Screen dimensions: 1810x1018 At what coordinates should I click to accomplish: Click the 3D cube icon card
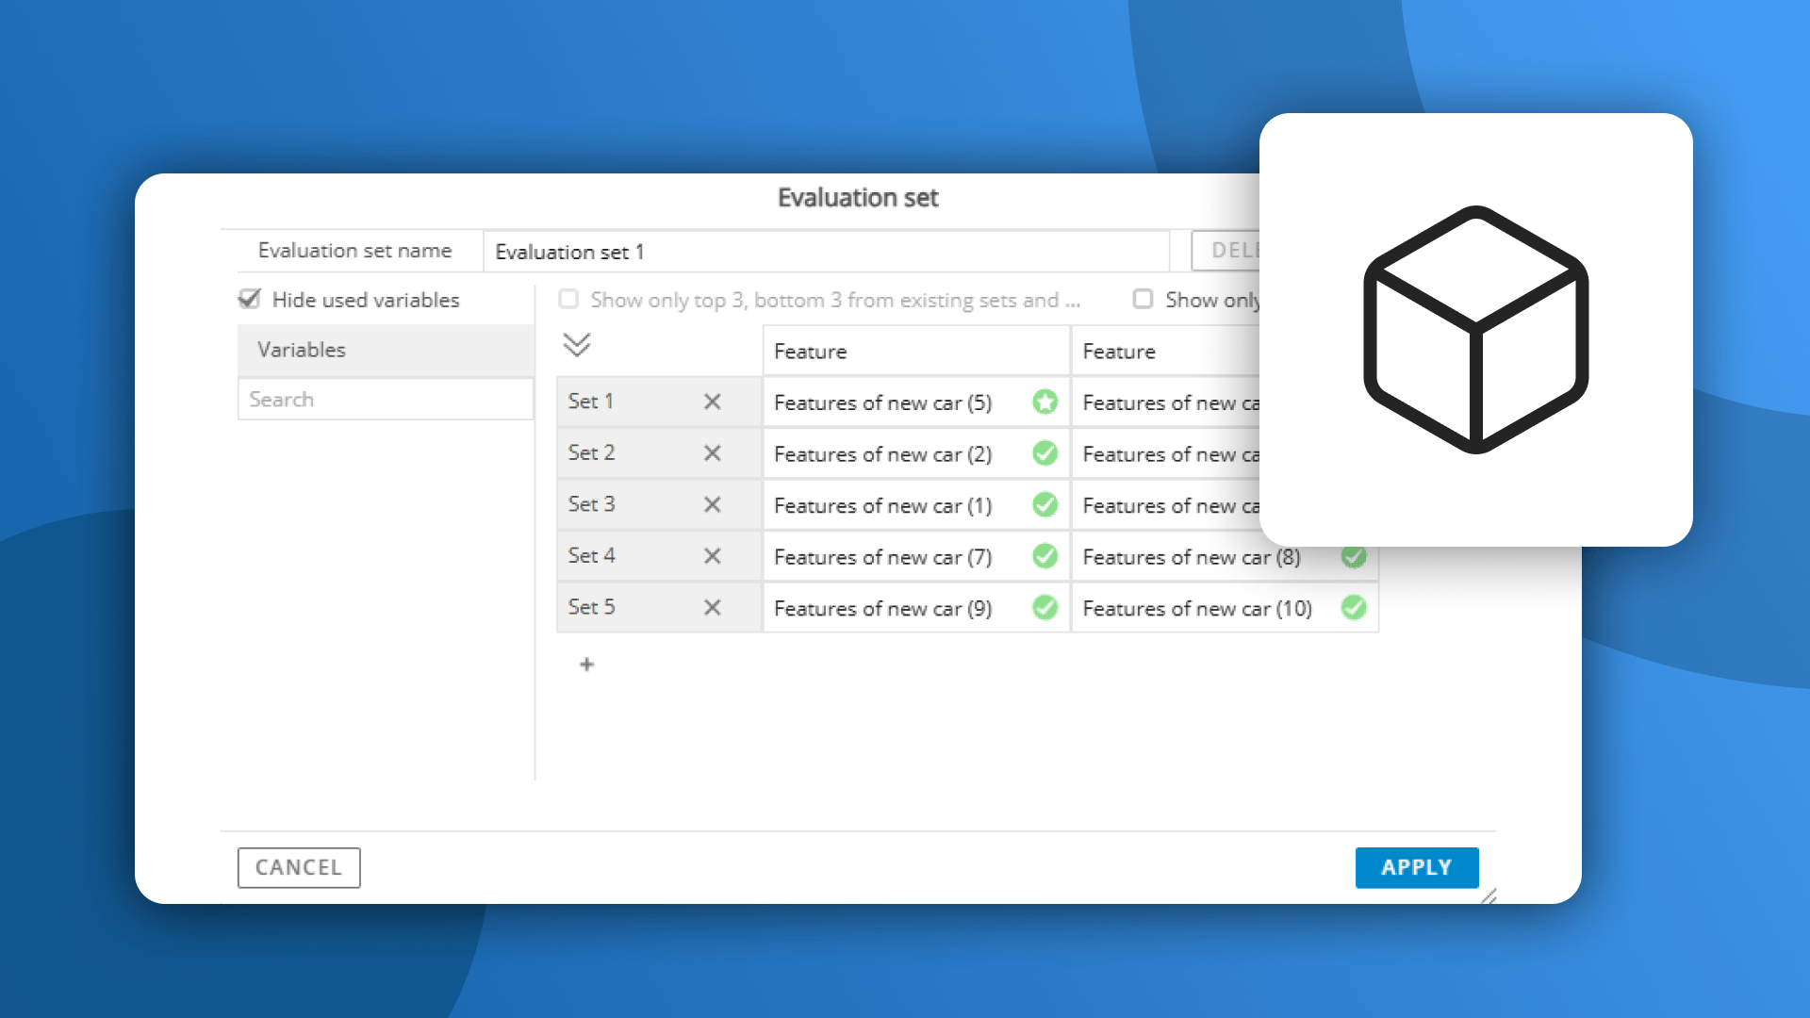[x=1475, y=330]
